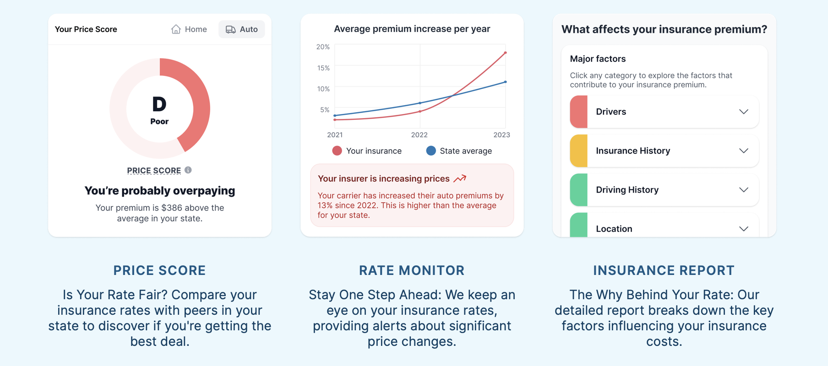This screenshot has width=828, height=366.
Task: Click the truck icon in Auto tab
Action: coord(231,29)
